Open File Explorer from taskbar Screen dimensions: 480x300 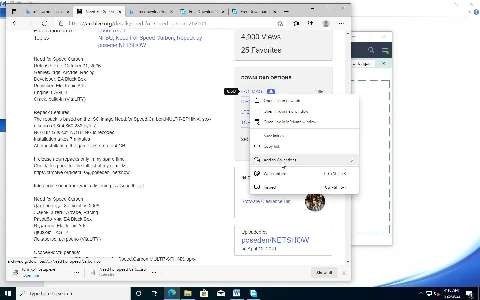(x=188, y=293)
